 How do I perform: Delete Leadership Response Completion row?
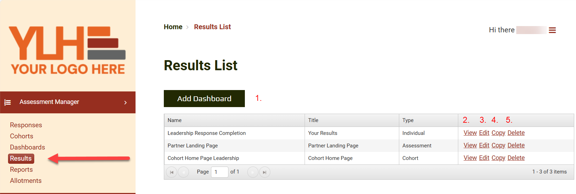coord(516,133)
